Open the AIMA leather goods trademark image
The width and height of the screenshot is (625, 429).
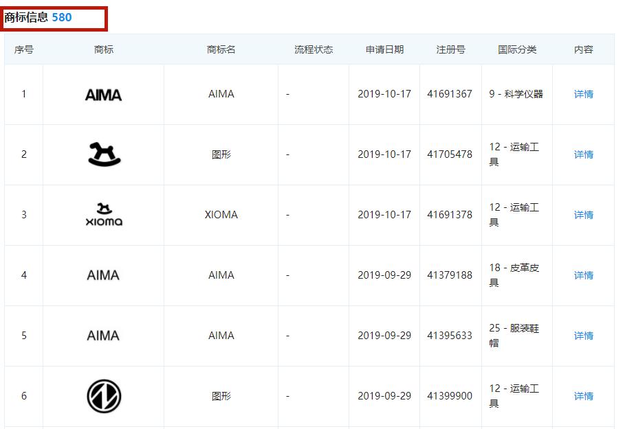click(x=102, y=275)
